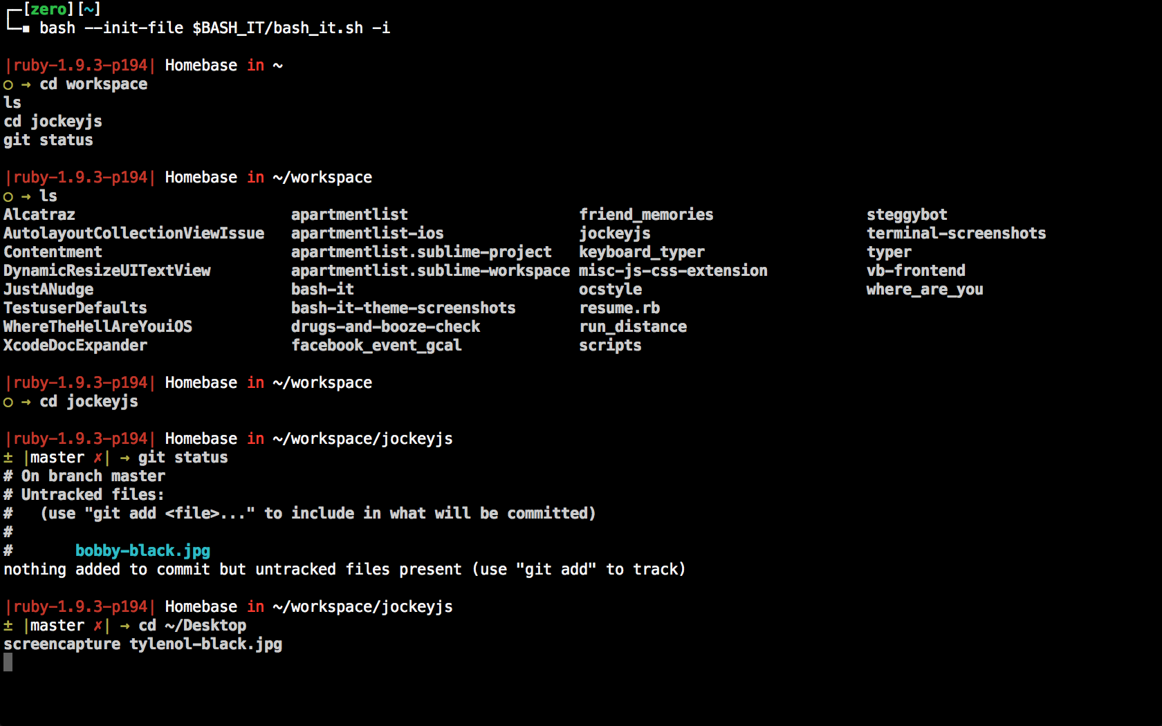Click the steggybot directory entry

(907, 215)
